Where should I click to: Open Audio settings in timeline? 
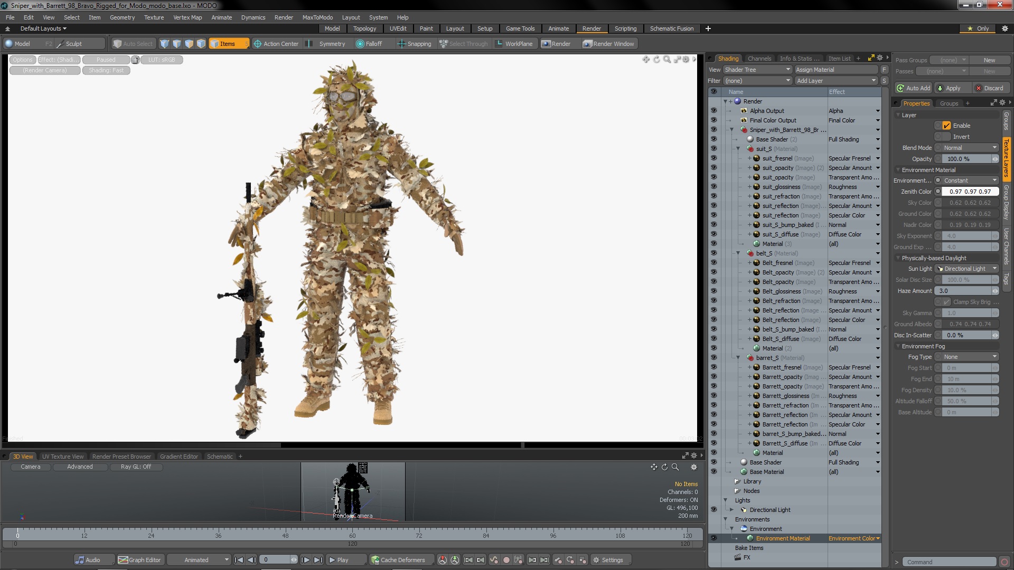point(93,560)
